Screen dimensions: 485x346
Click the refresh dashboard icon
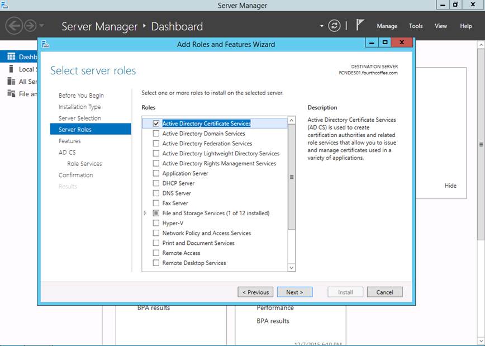coord(334,26)
